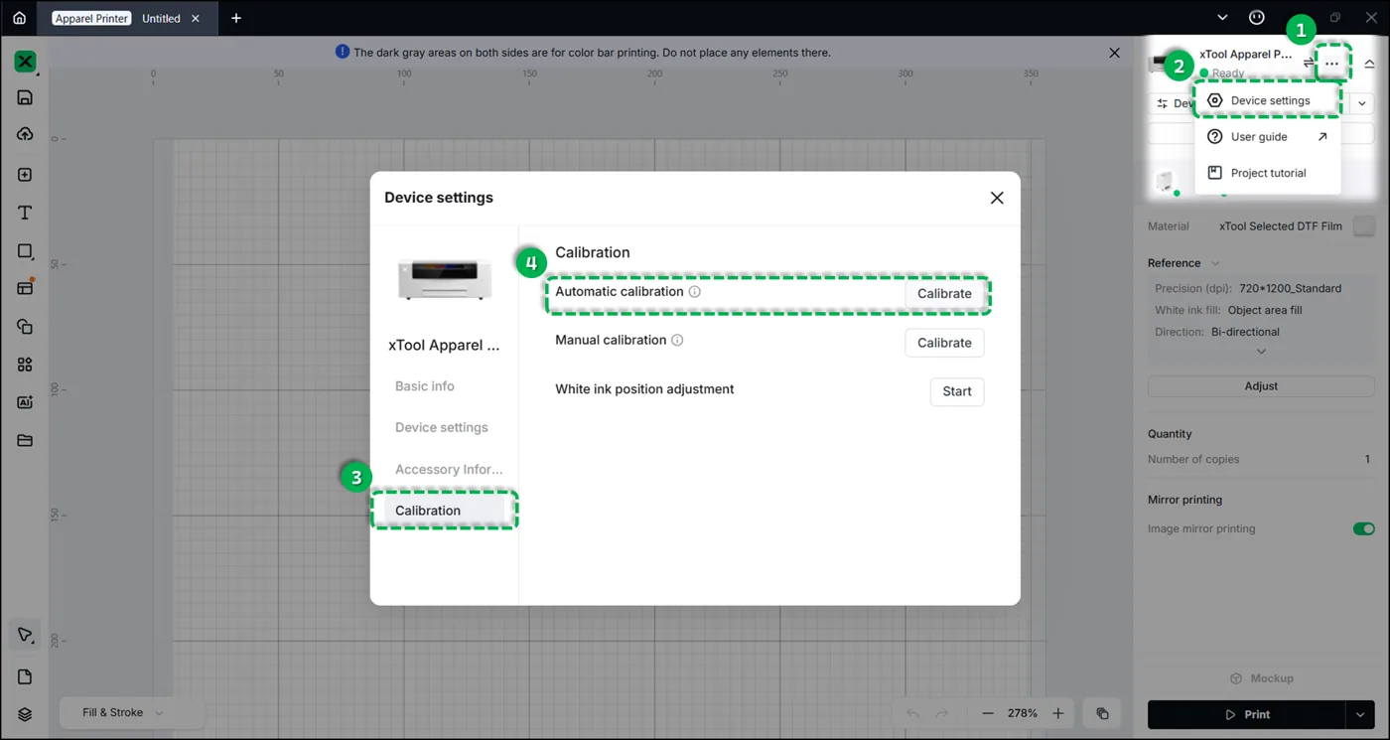Click the Object area fill value
Image resolution: width=1390 pixels, height=740 pixels.
point(1265,310)
